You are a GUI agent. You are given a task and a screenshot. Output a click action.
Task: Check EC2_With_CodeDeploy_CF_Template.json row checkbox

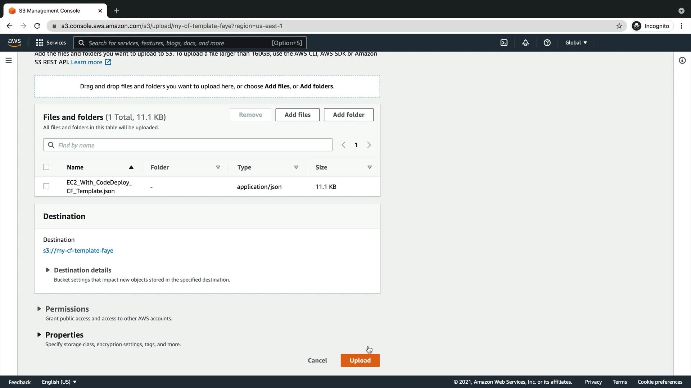46,186
